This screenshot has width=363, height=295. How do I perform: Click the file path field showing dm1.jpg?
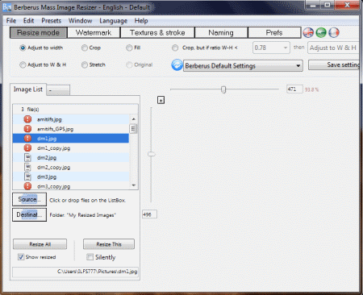pyautogui.click(x=75, y=272)
